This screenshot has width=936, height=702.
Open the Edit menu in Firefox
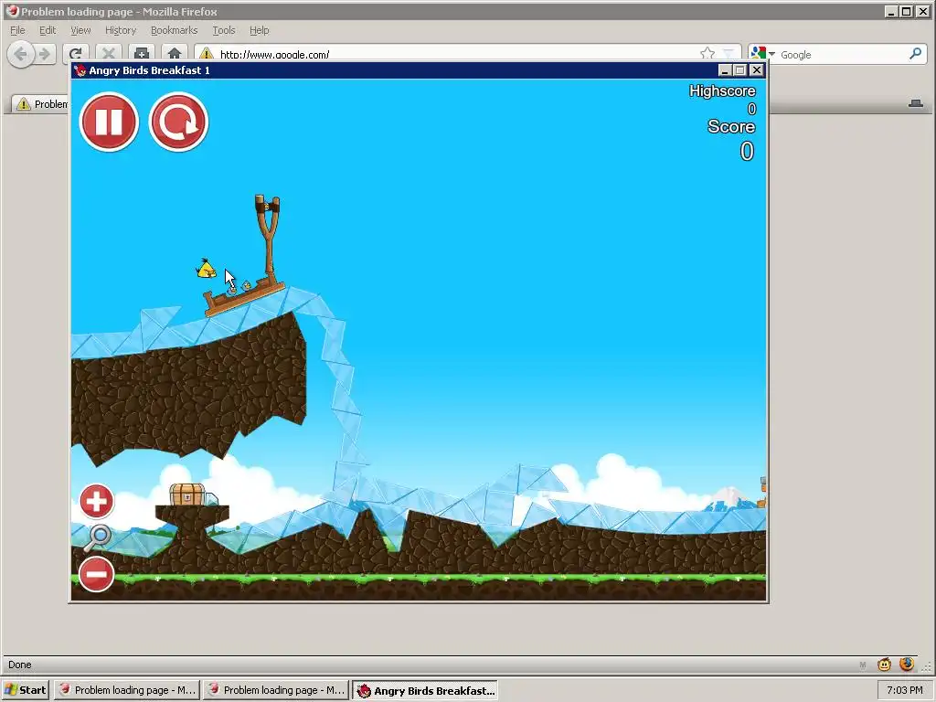pyautogui.click(x=48, y=30)
